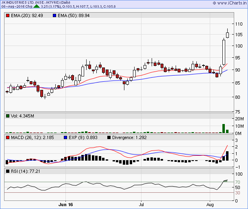Click the black RSI (14) legend swatch
248x209 pixels.
tap(8, 171)
